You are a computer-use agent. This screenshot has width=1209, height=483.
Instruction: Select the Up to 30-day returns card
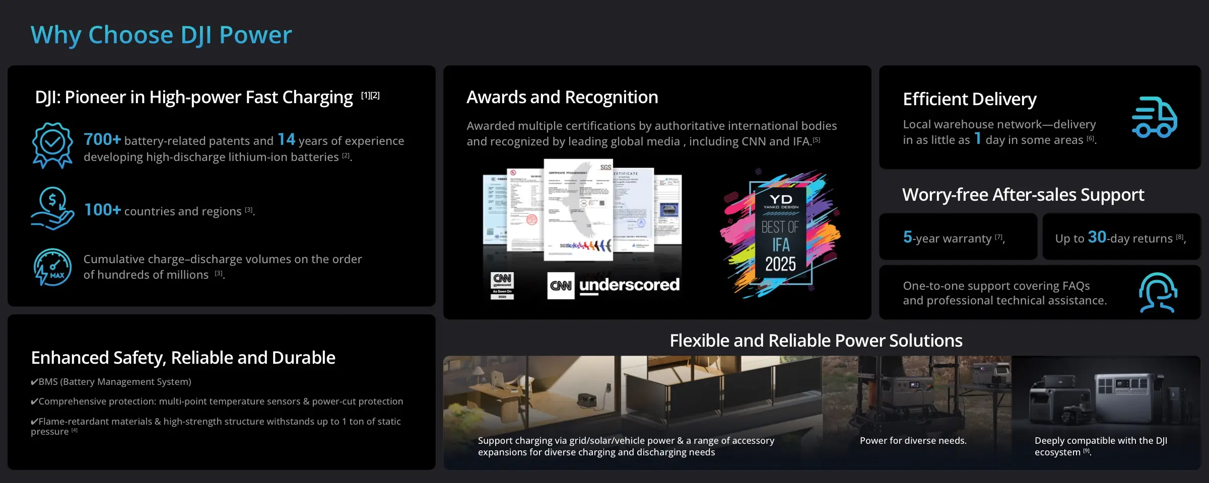point(1121,237)
